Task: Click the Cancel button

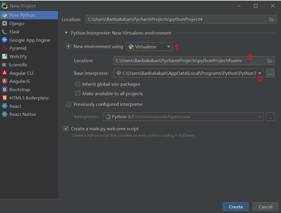Action: point(265,207)
